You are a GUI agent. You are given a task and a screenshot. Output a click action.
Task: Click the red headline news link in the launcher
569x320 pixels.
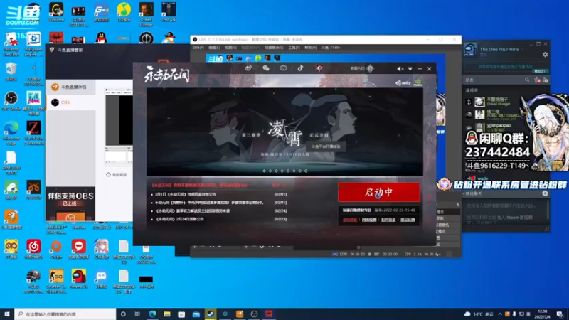(200, 186)
